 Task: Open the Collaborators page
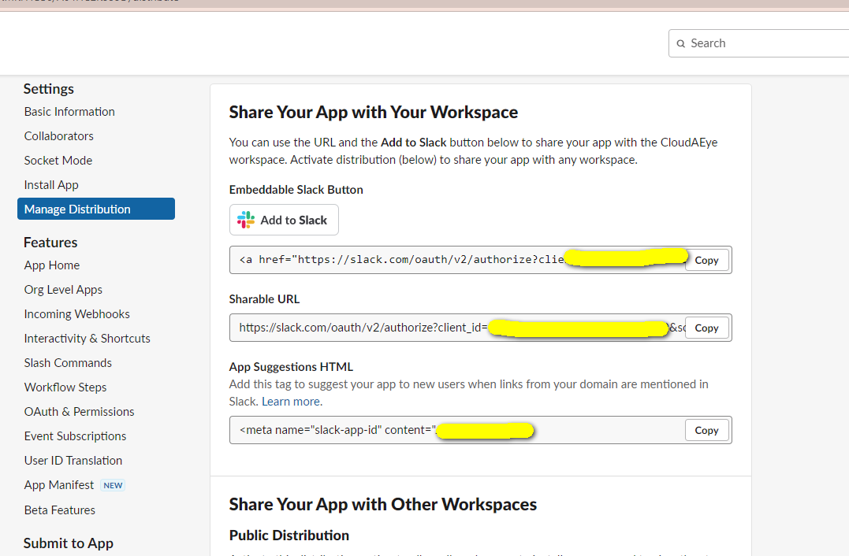click(58, 135)
